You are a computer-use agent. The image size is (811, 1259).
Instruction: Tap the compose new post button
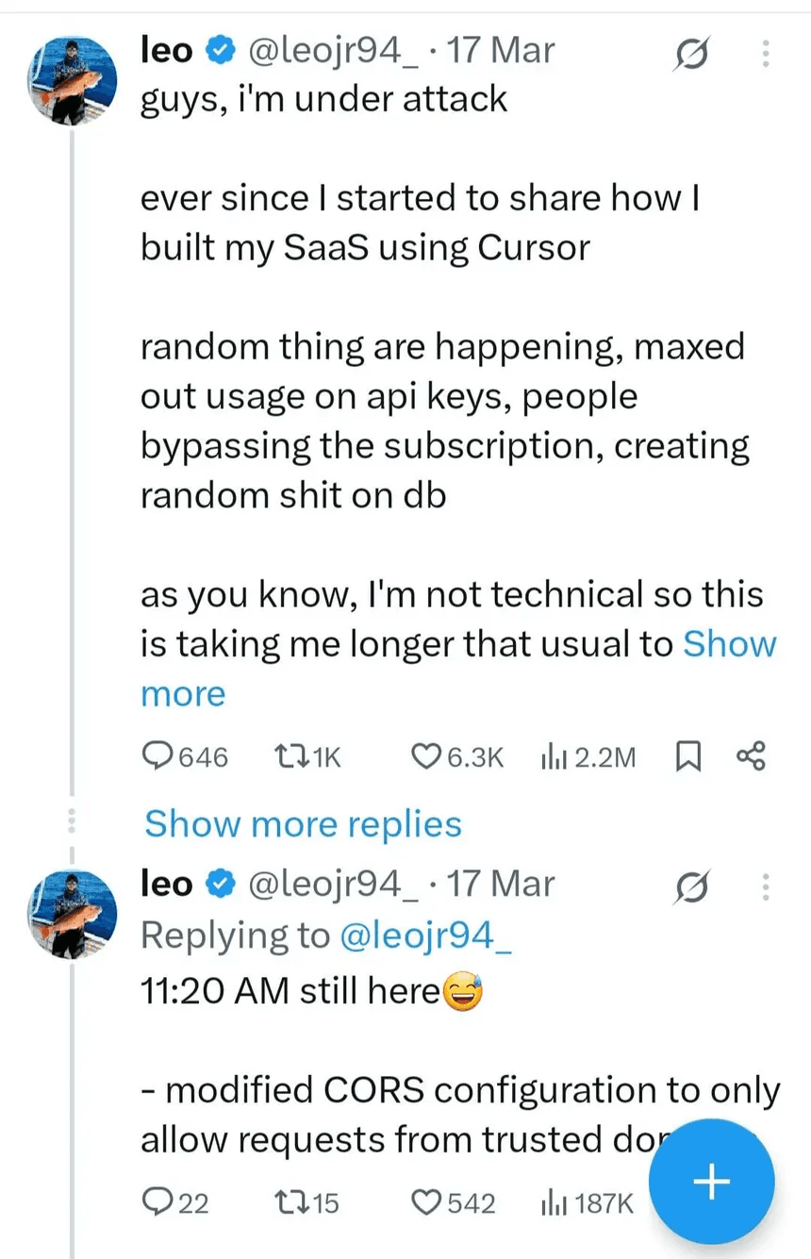coord(712,1181)
